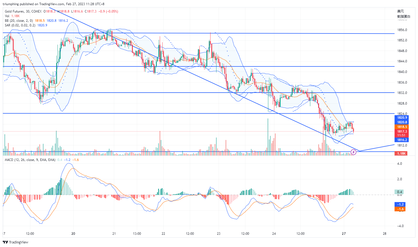Viewport: 418px width, 247px height.
Task: Click the open value O1818.3
Action: point(50,11)
